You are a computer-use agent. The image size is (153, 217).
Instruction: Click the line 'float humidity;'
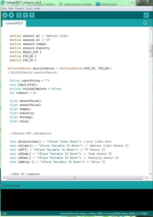pyautogui.click(x=22, y=113)
